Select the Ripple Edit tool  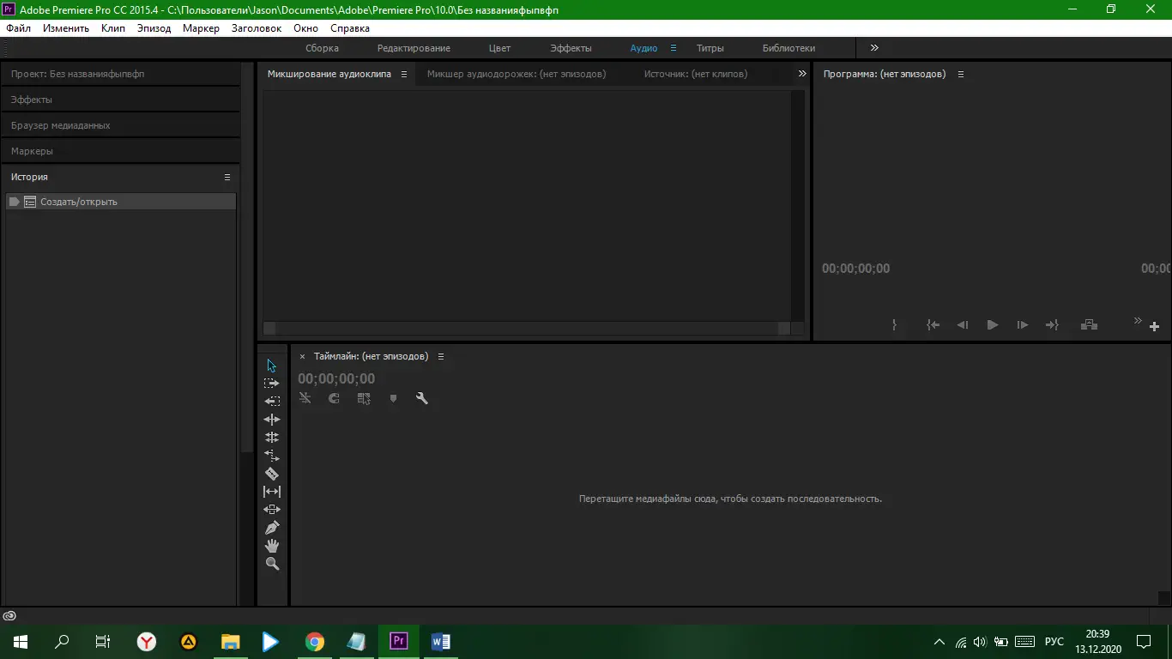click(x=272, y=420)
